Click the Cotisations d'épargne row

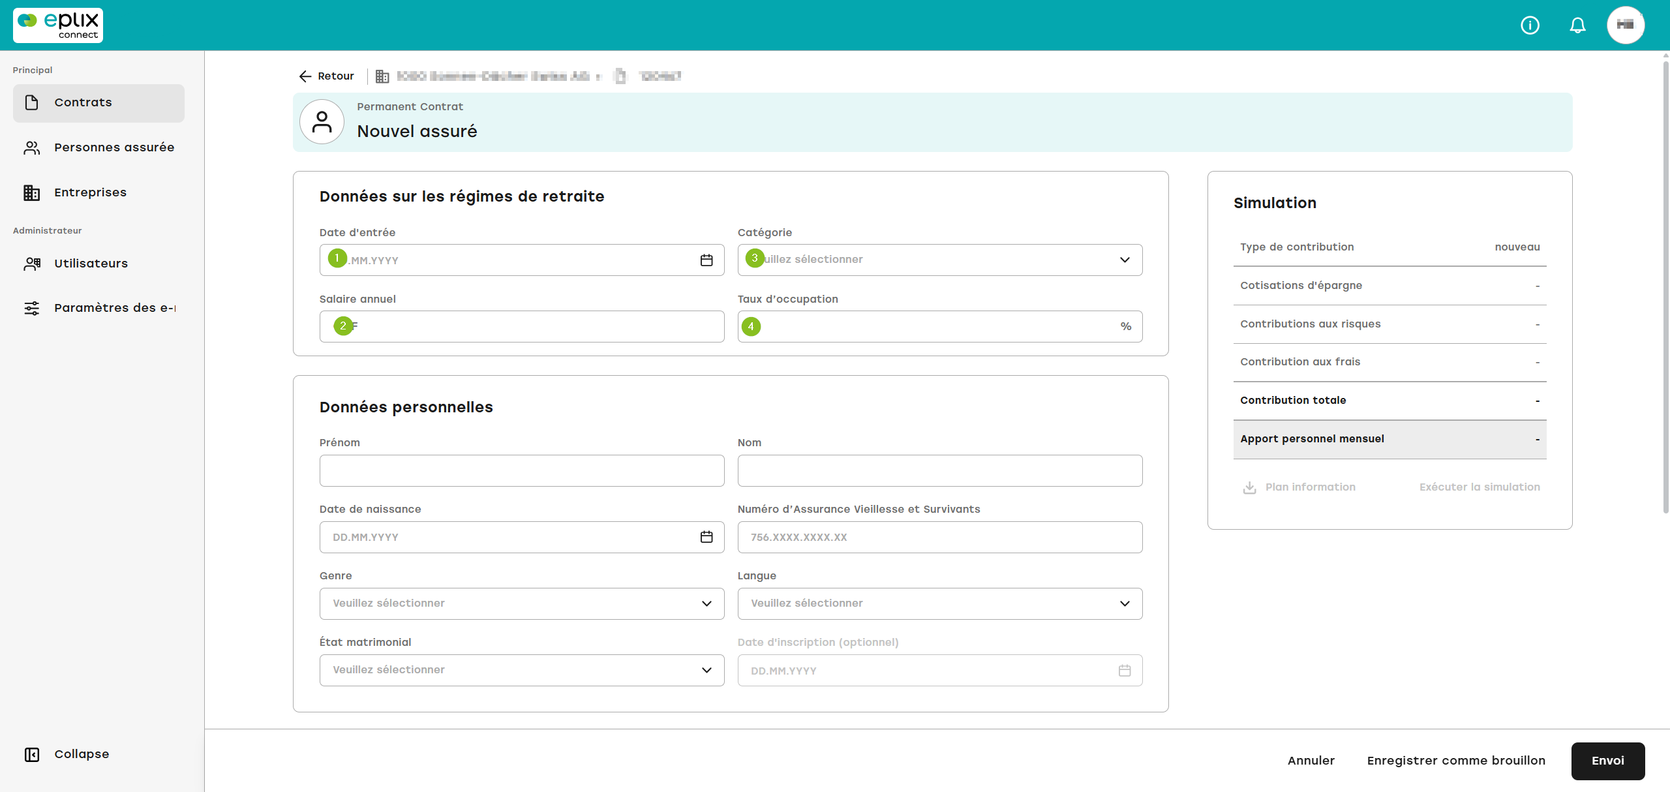click(1389, 286)
